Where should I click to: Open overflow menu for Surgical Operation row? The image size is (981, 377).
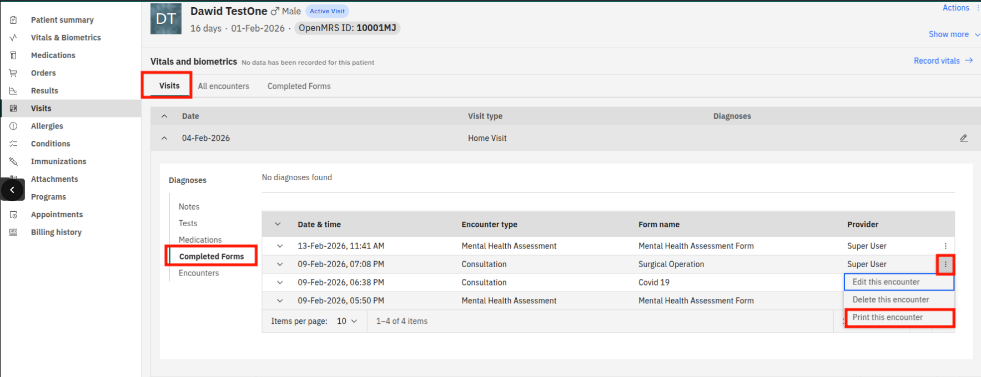pos(945,264)
